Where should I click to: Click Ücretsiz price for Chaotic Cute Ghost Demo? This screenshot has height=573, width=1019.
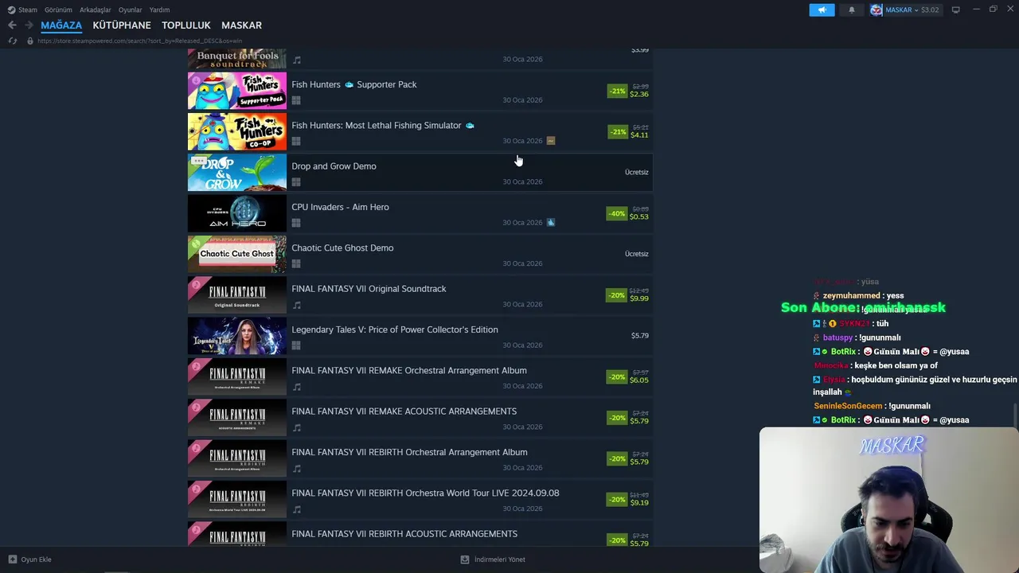coord(637,254)
